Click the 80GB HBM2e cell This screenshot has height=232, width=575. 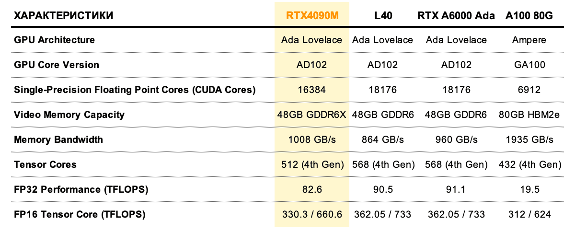(529, 115)
